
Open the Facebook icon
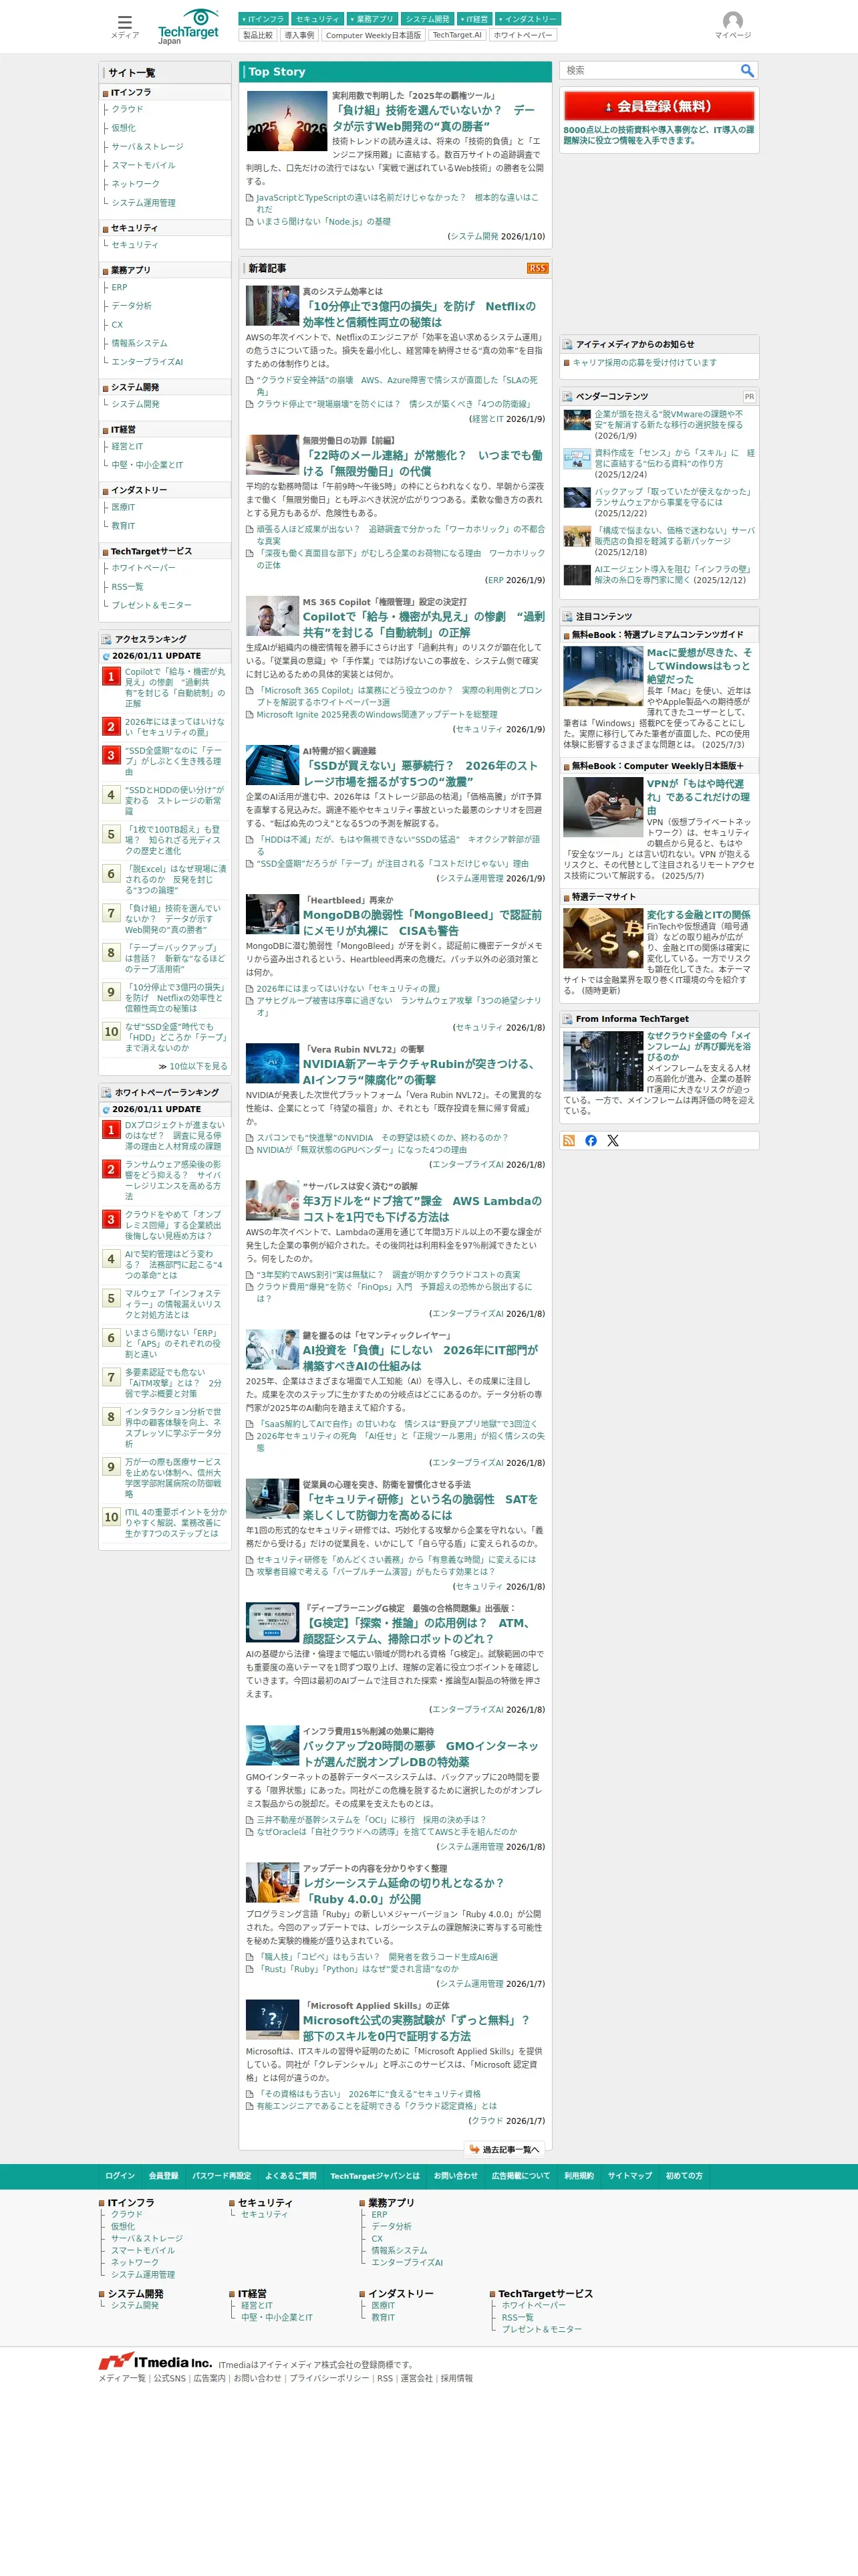coord(590,1140)
